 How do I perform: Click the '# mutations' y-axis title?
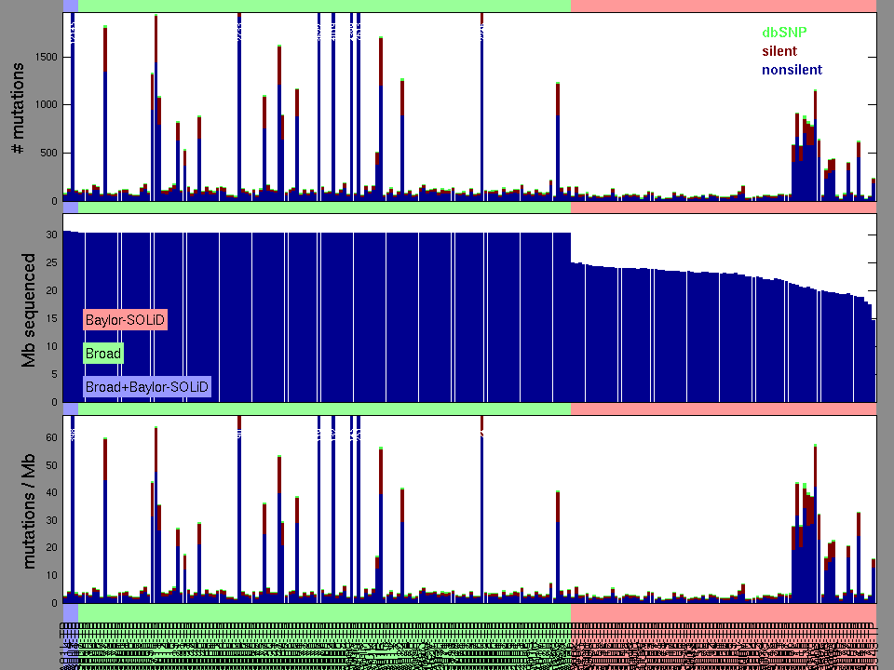[x=17, y=110]
